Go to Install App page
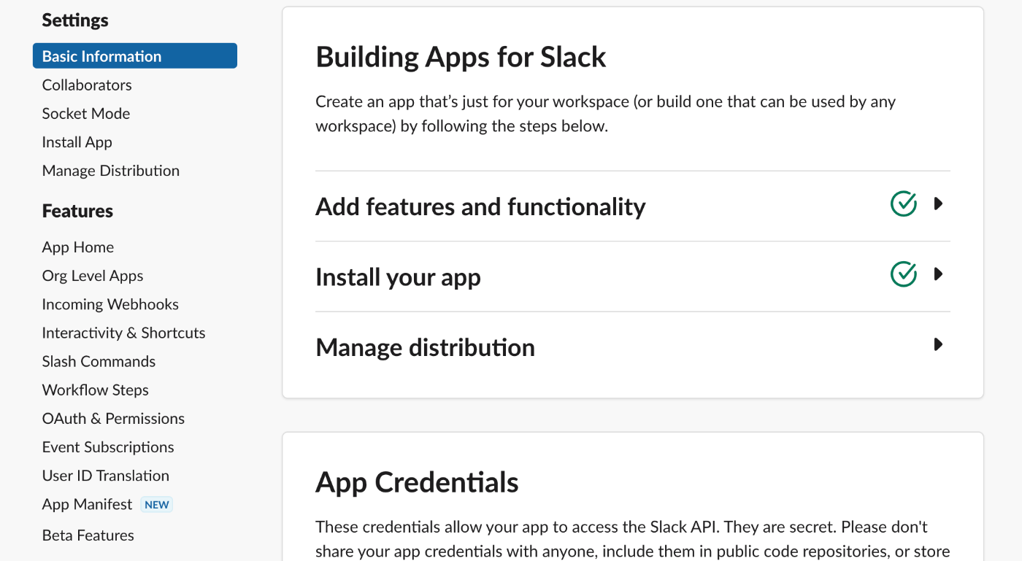The image size is (1022, 561). pos(77,142)
